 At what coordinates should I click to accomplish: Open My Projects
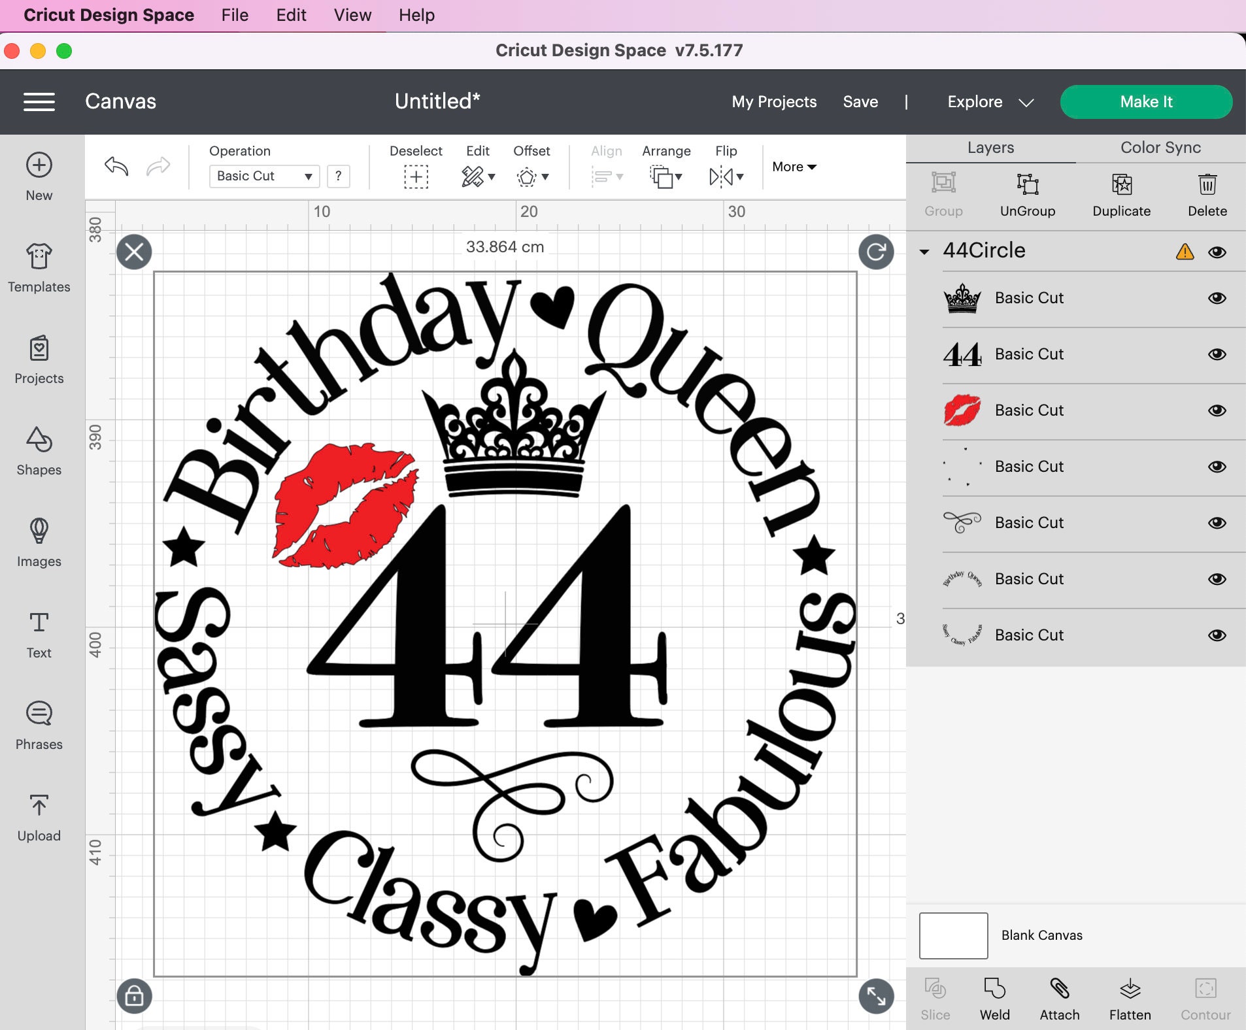pos(774,101)
